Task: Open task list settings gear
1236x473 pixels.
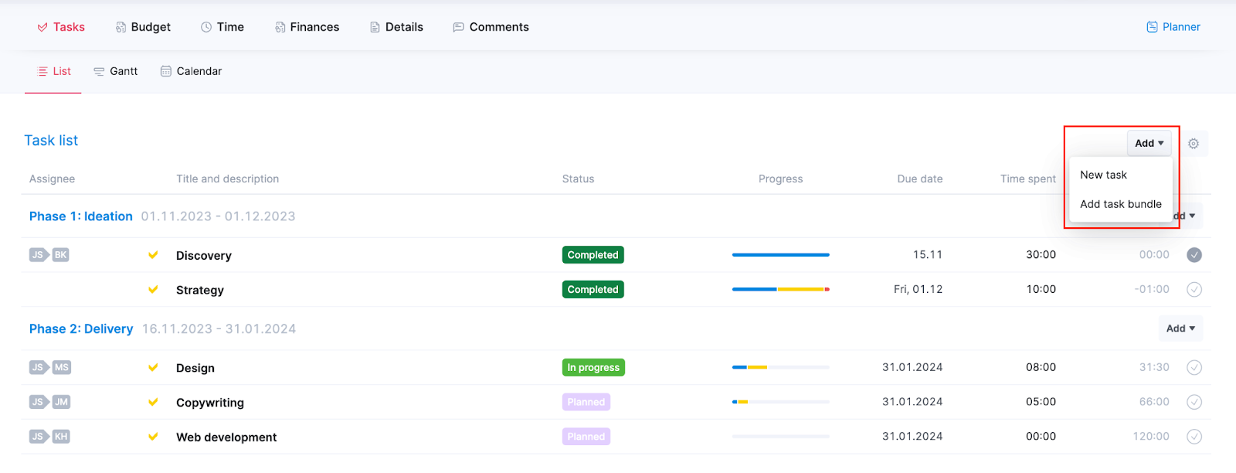Action: pos(1194,144)
